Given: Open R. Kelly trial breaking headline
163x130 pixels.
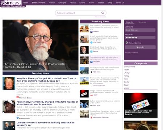Looking at the screenshot, I should 104,38.
